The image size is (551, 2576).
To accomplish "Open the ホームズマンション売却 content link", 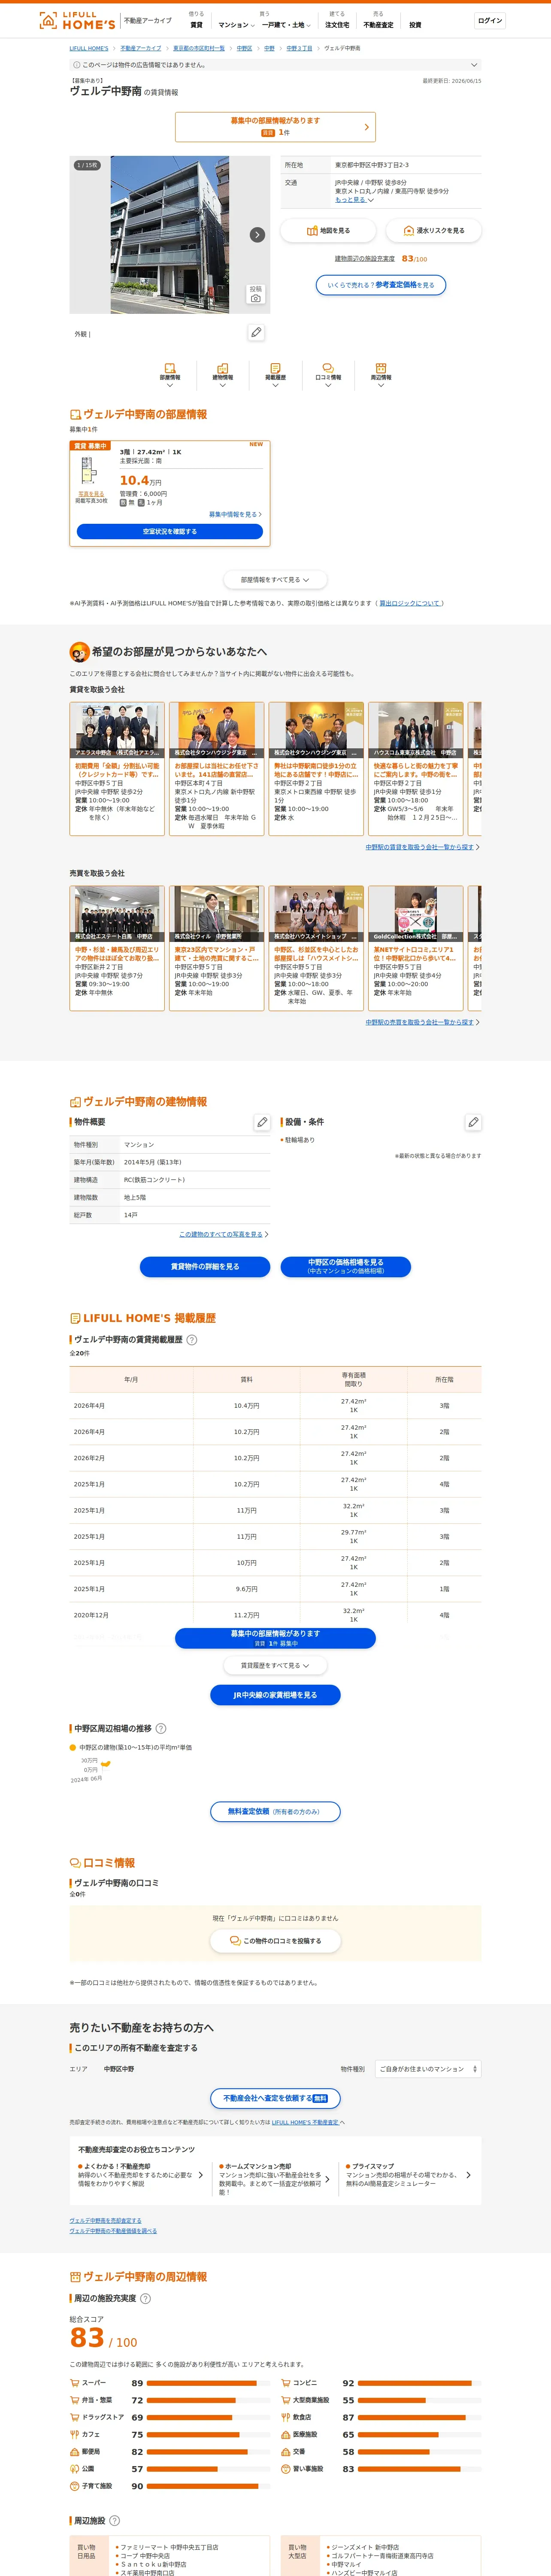I will [275, 2179].
